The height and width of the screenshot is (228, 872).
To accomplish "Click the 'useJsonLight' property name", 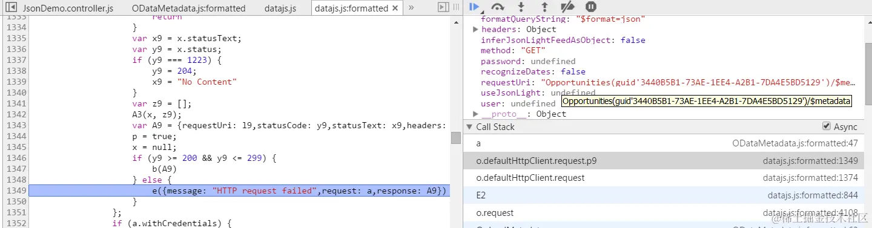I will [x=513, y=93].
